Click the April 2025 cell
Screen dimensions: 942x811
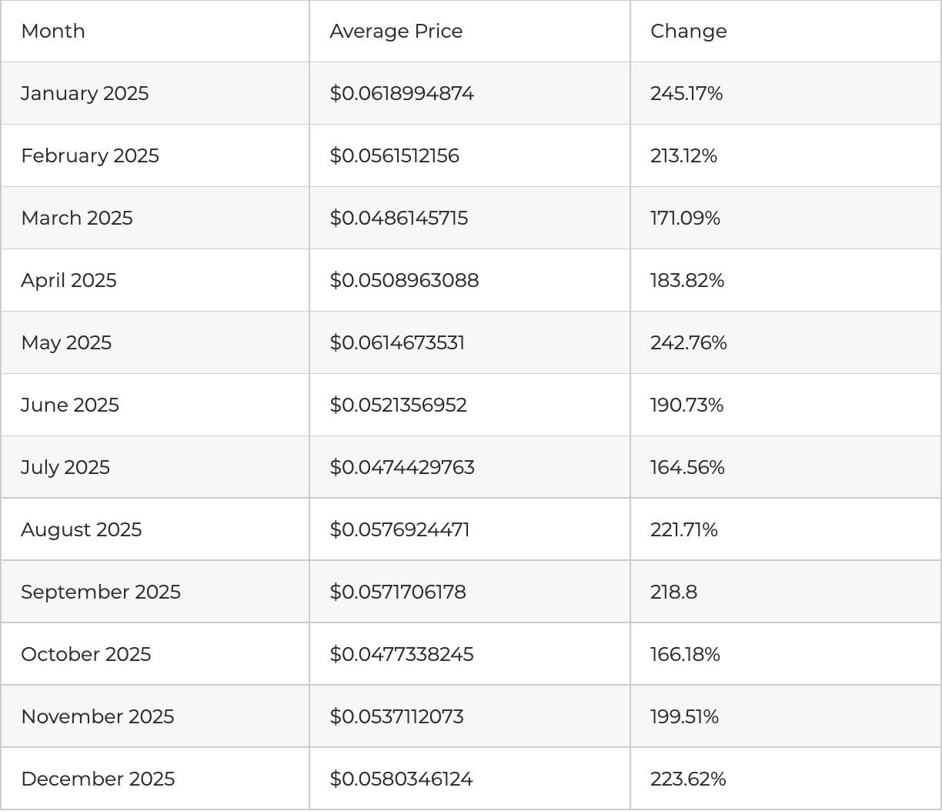(x=68, y=281)
